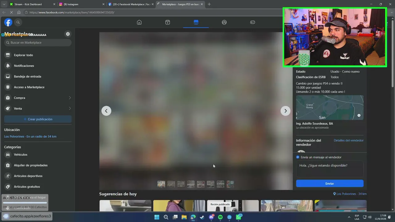This screenshot has height=222, width=395.
Task: Select the Marketplace - Juegos PS3 tab
Action: 180,4
